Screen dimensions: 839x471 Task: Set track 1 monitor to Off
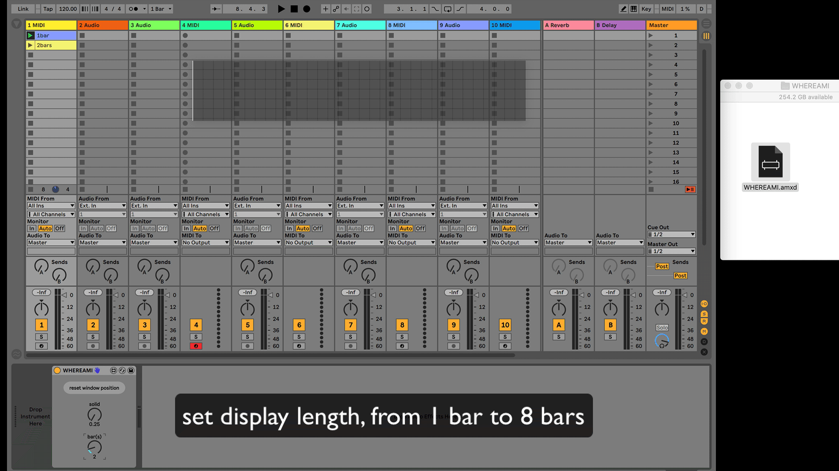point(60,228)
